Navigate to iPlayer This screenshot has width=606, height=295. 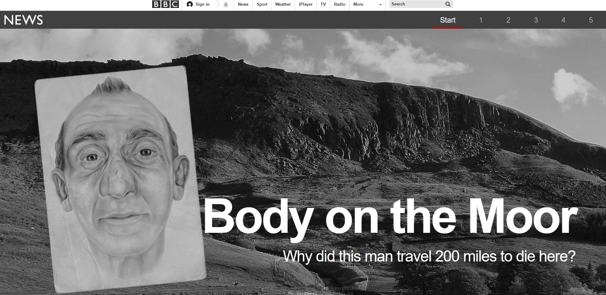click(306, 4)
